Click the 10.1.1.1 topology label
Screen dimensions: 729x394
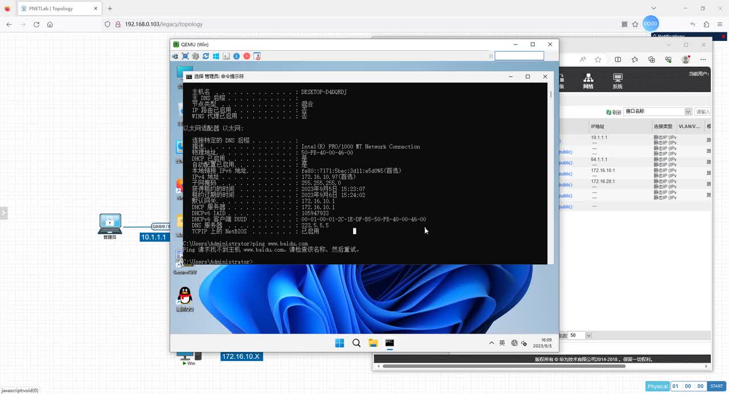pyautogui.click(x=153, y=237)
